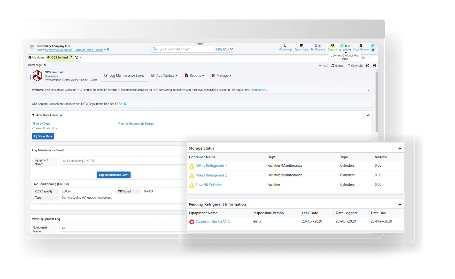Toggle Hide Data Filters

(47, 115)
